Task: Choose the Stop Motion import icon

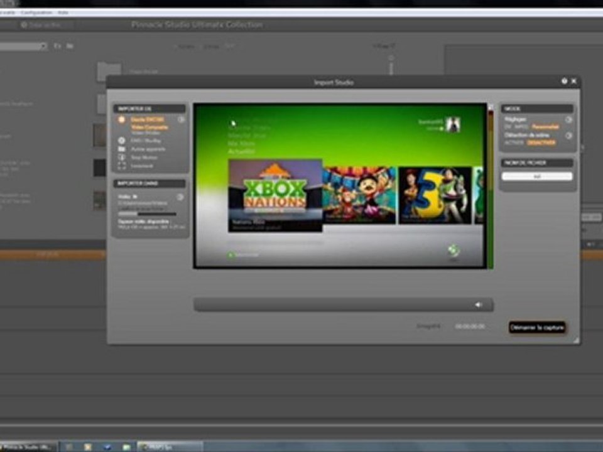Action: 121,158
